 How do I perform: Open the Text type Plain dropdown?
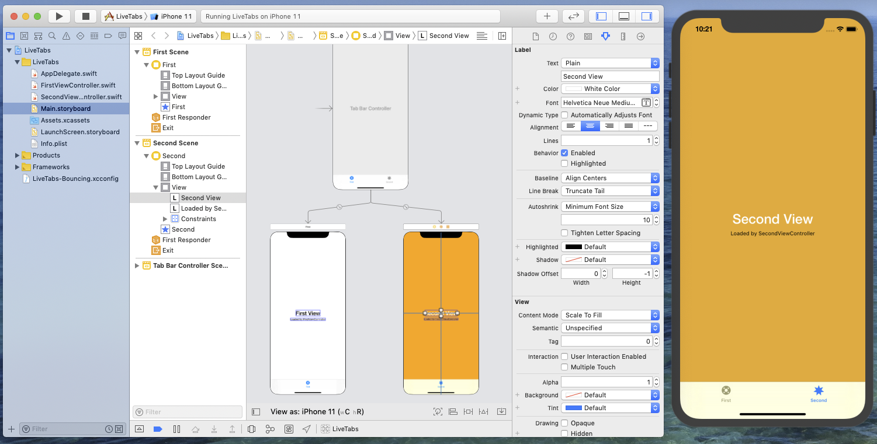(x=610, y=63)
